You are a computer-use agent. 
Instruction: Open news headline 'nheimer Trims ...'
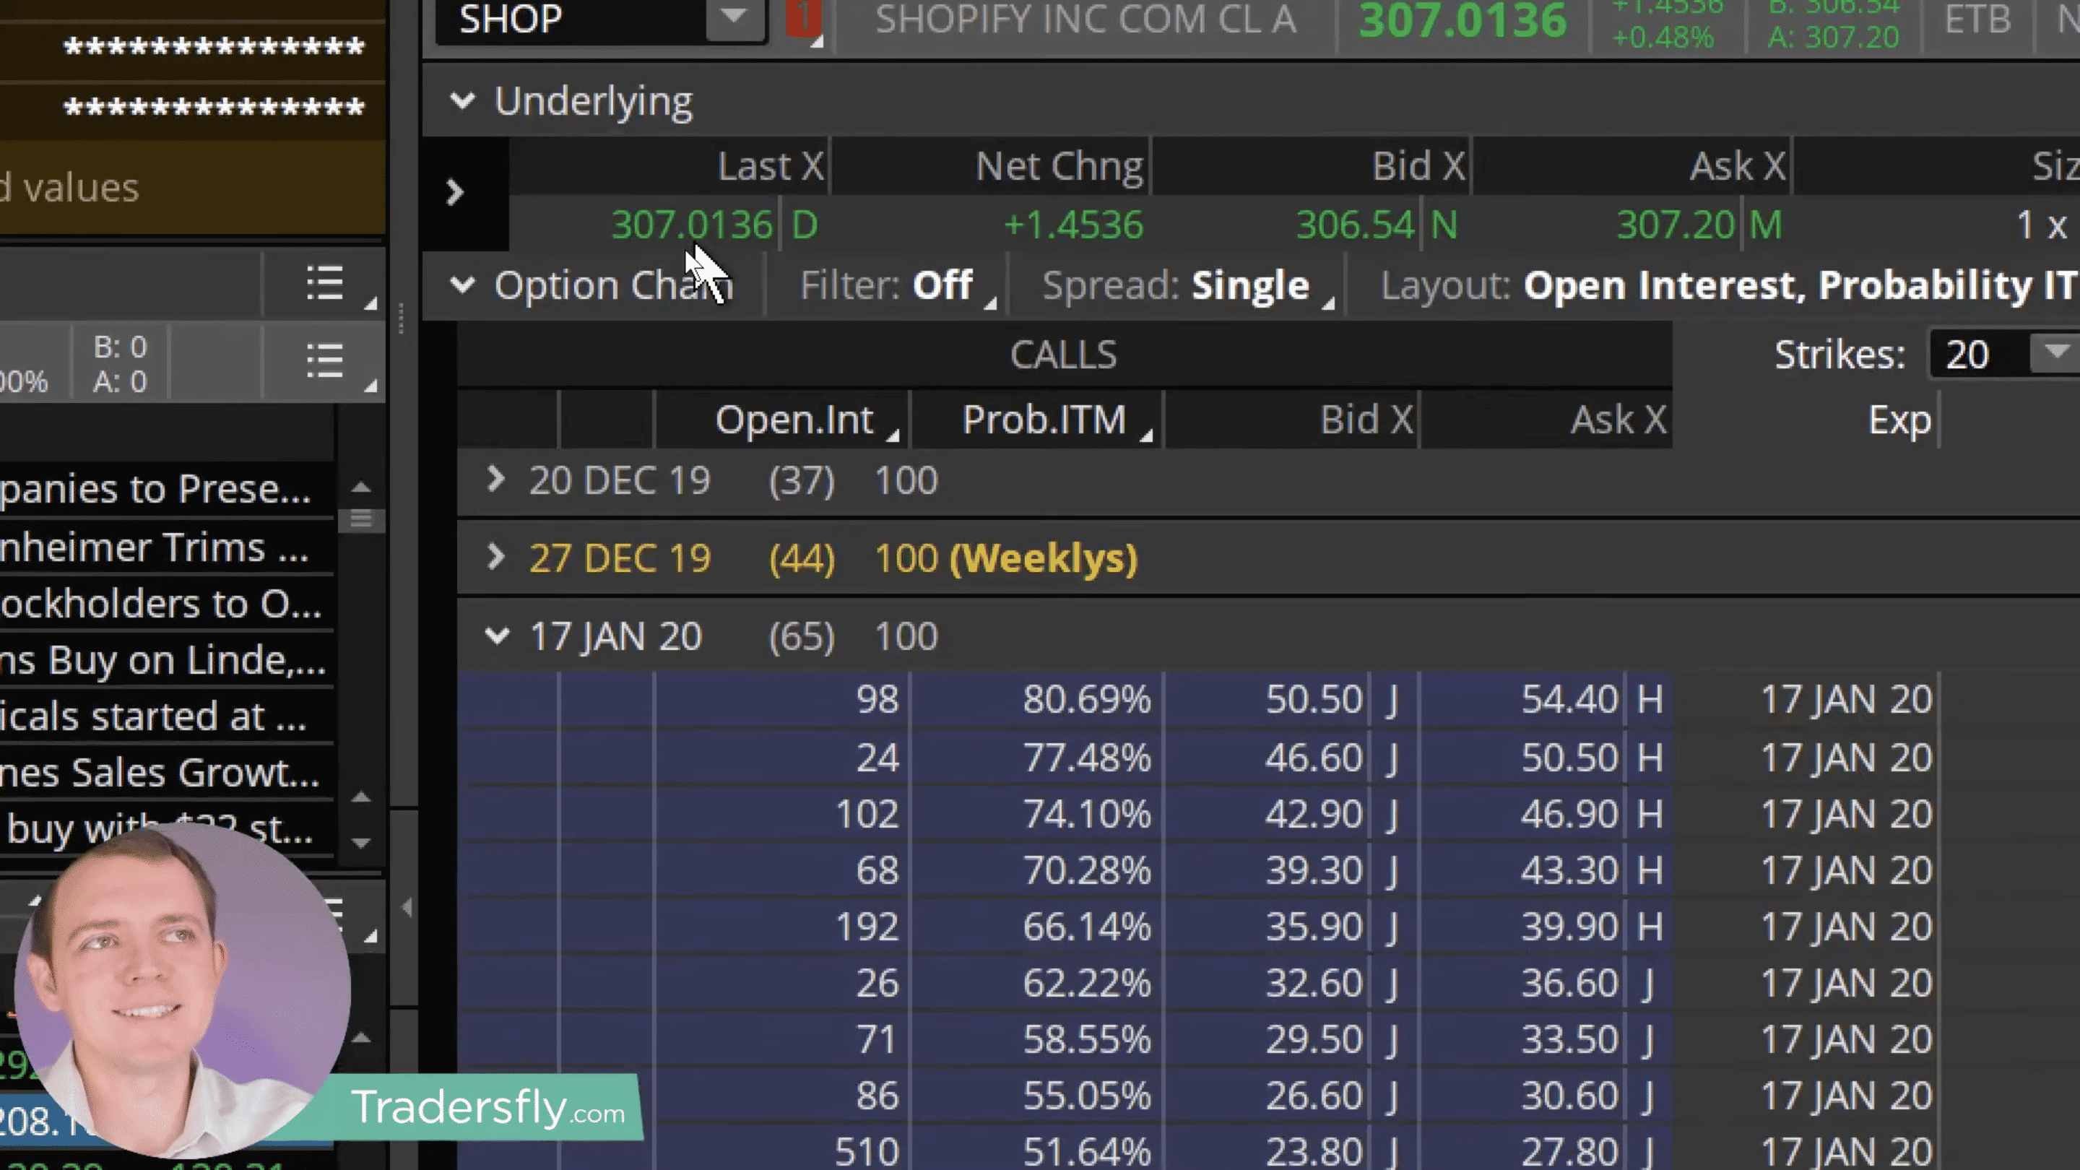pos(153,547)
